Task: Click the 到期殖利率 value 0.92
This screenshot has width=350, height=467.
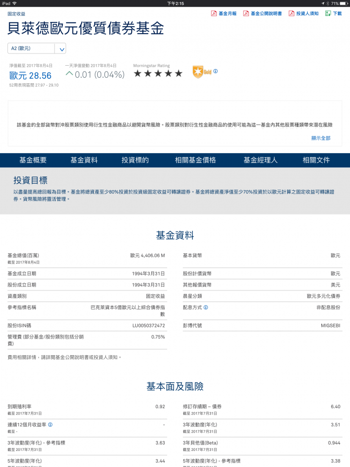Action: point(160,407)
